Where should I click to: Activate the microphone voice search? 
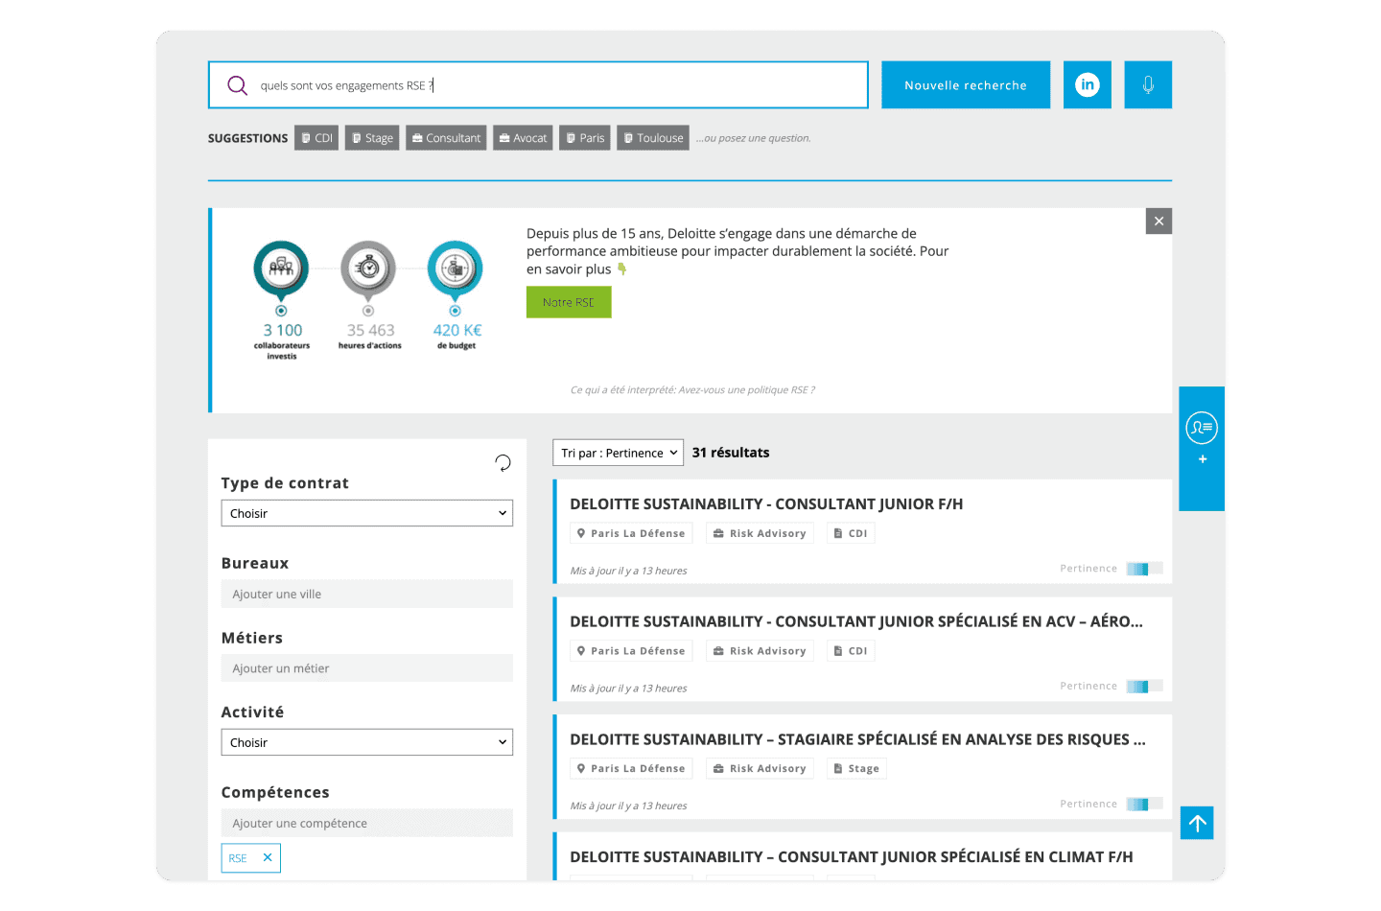(x=1147, y=84)
